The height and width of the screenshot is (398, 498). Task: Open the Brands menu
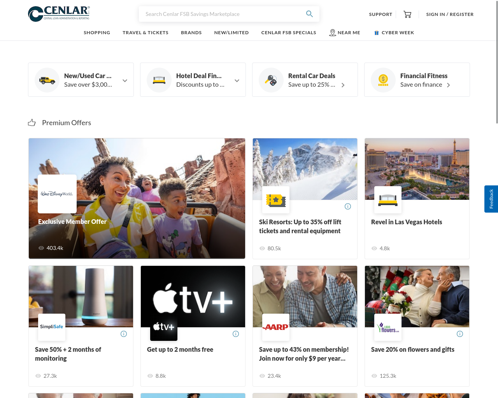(191, 33)
